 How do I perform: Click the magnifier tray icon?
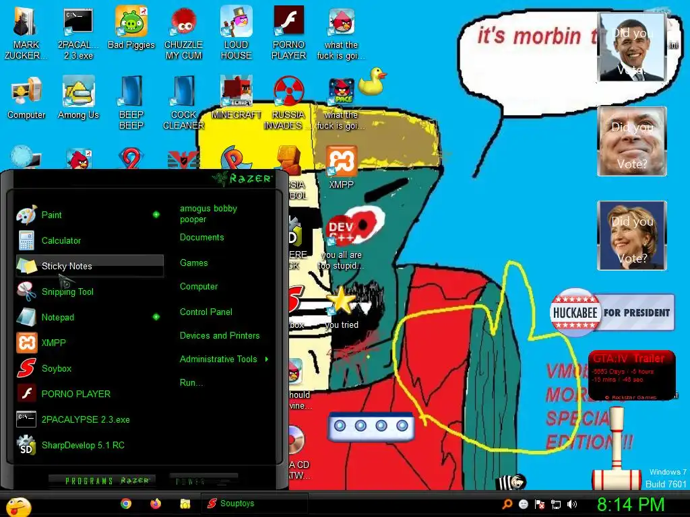point(507,504)
